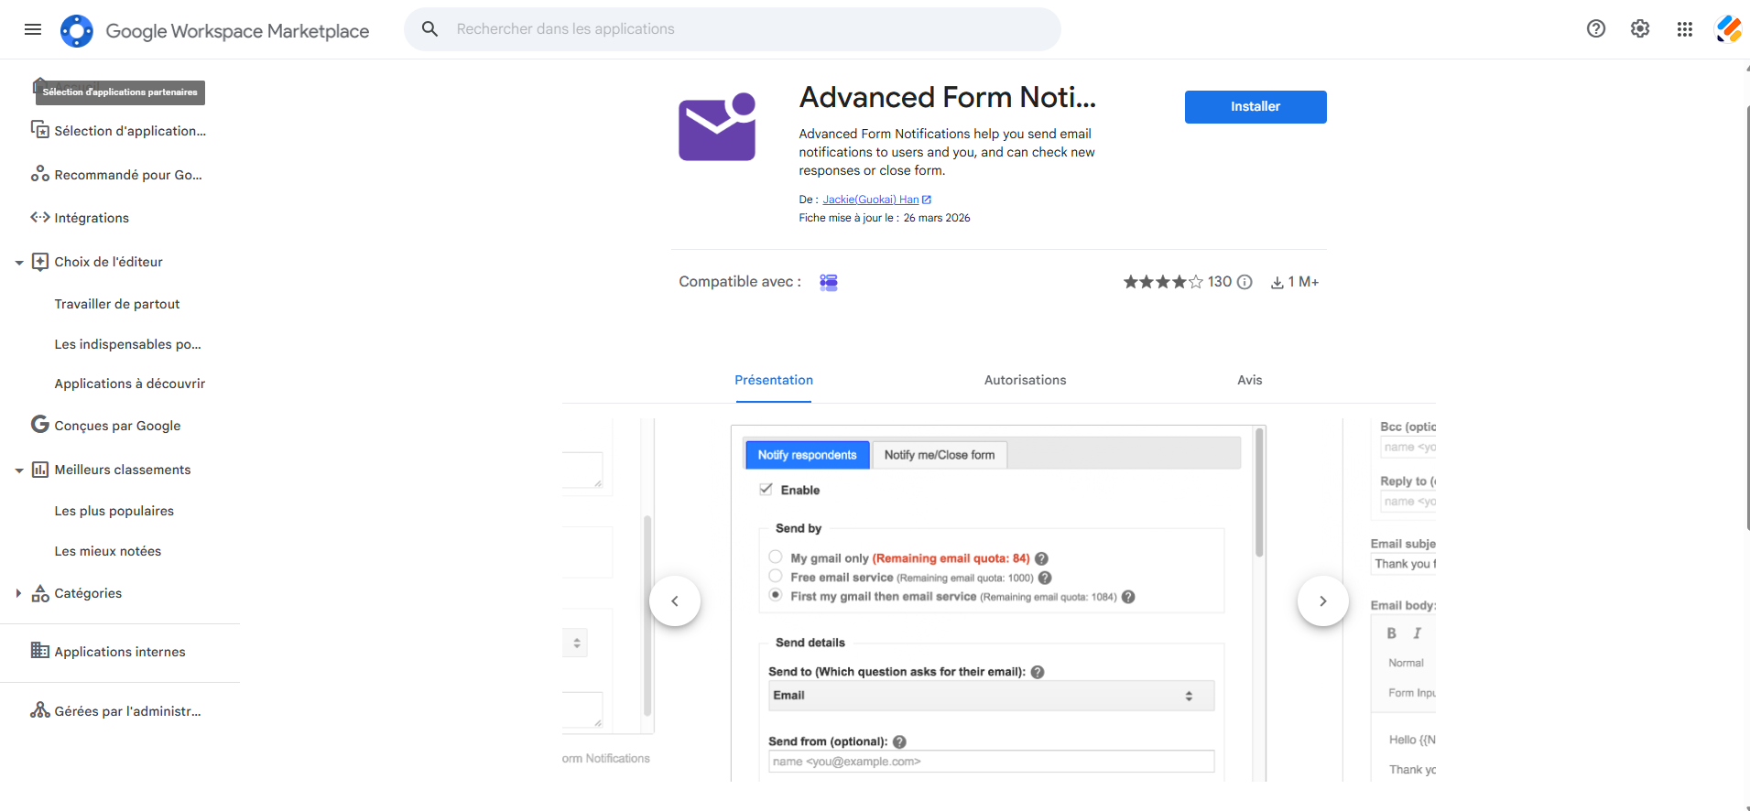Click help icon beside Send from (optional)
The height and width of the screenshot is (811, 1750).
[899, 742]
